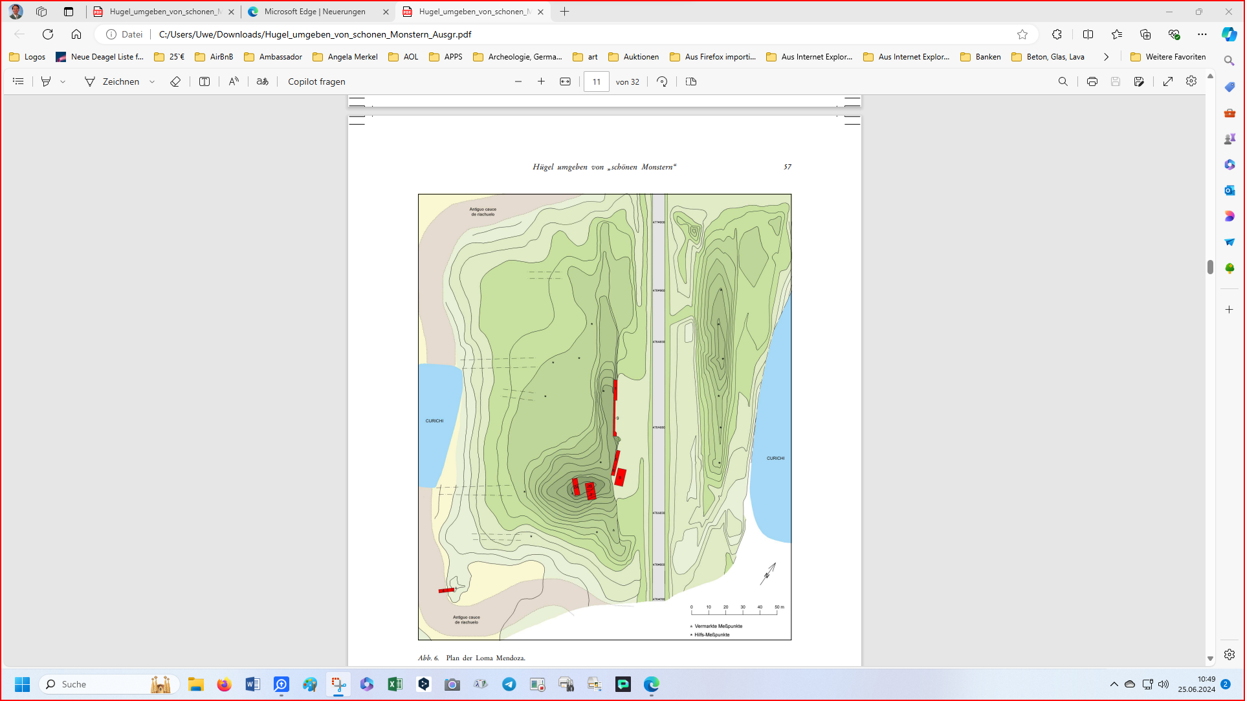The width and height of the screenshot is (1245, 701).
Task: Reload the current page
Action: pyautogui.click(x=48, y=34)
